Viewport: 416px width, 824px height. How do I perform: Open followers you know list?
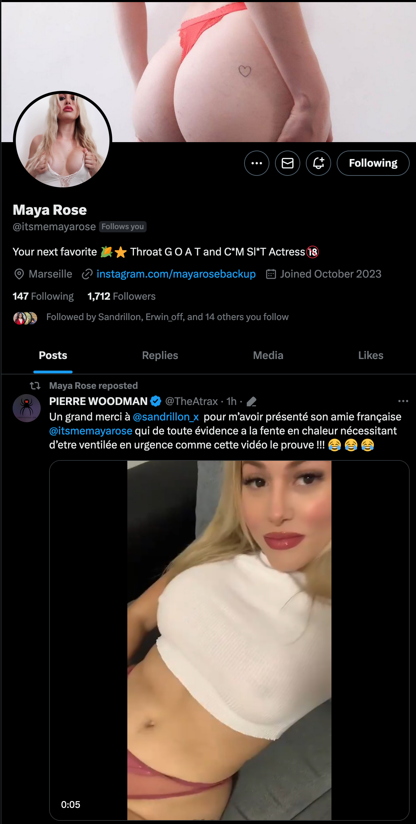tap(167, 317)
